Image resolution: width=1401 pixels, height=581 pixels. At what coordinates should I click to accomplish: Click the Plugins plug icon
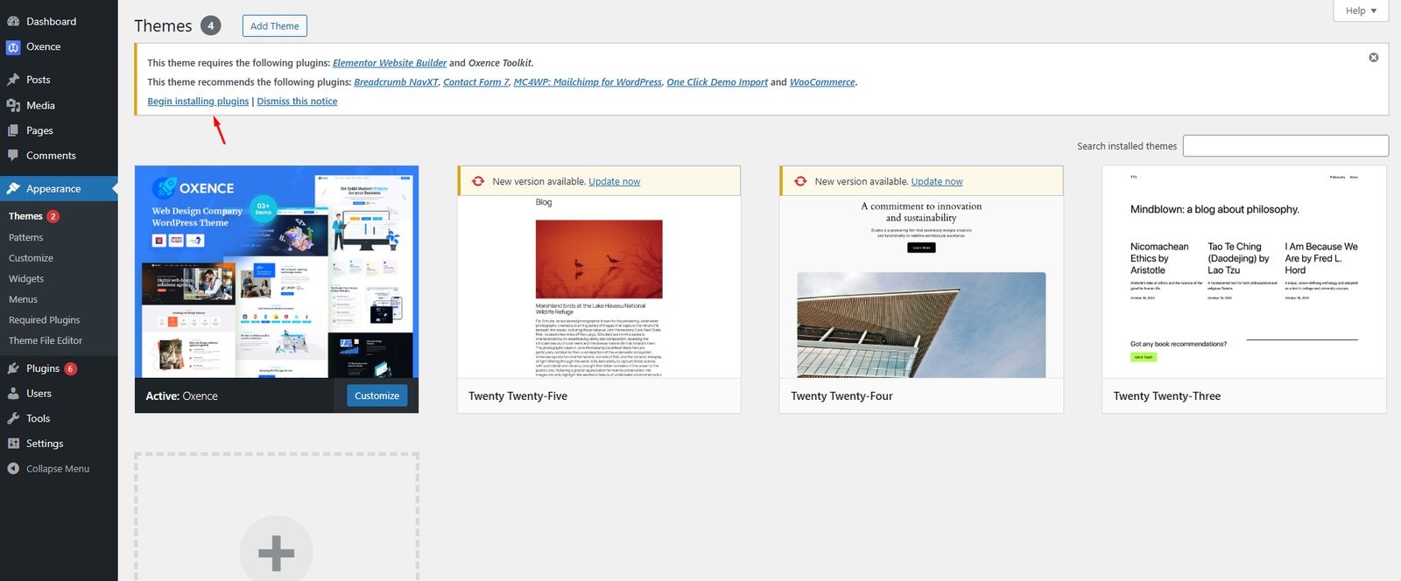pyautogui.click(x=13, y=368)
